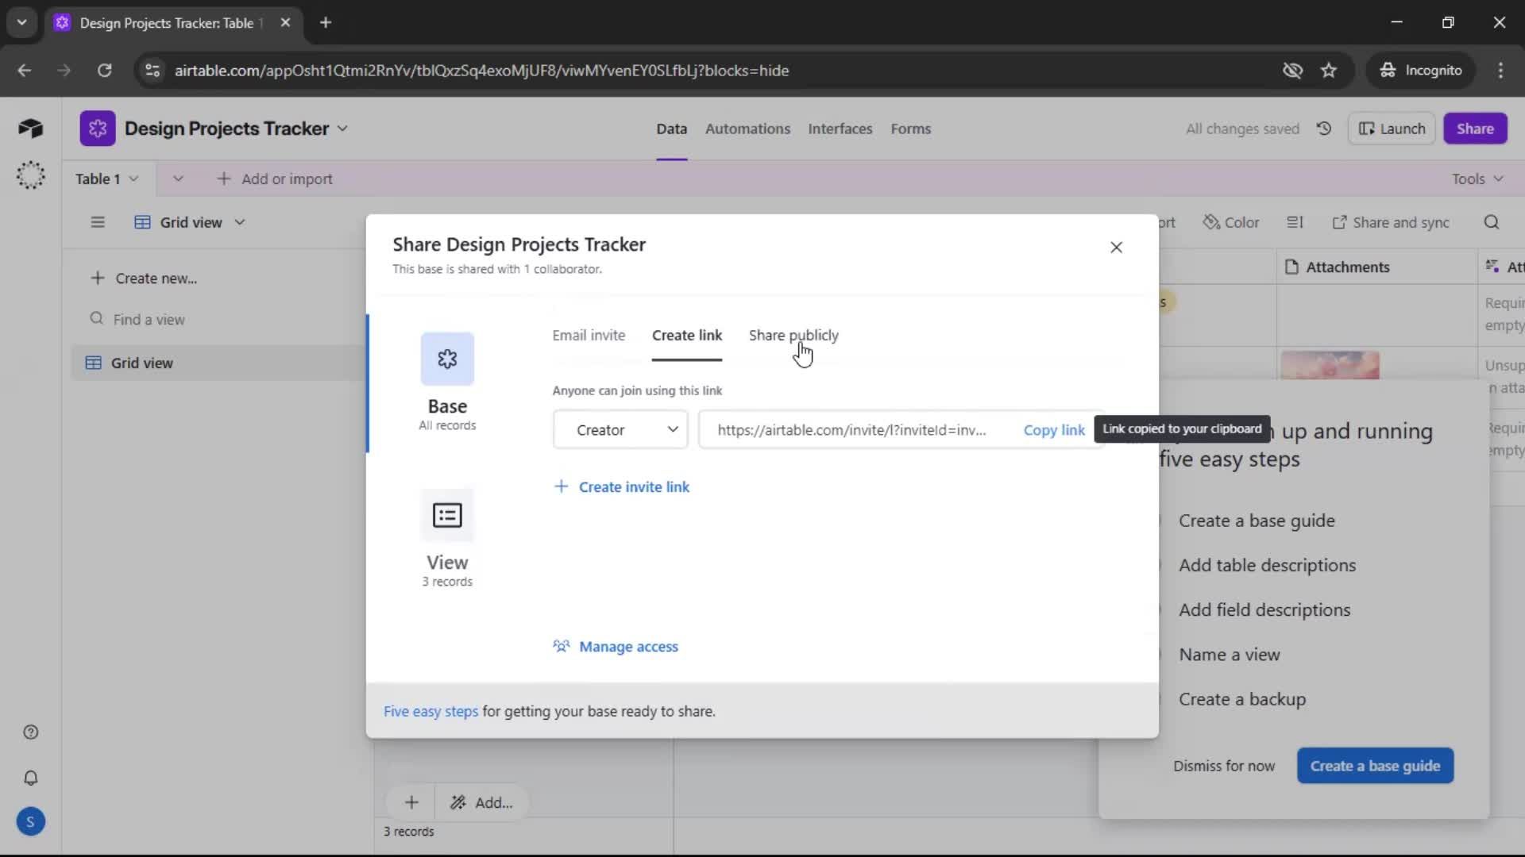This screenshot has height=857, width=1525.
Task: Click Create a base guide button
Action: tap(1375, 766)
